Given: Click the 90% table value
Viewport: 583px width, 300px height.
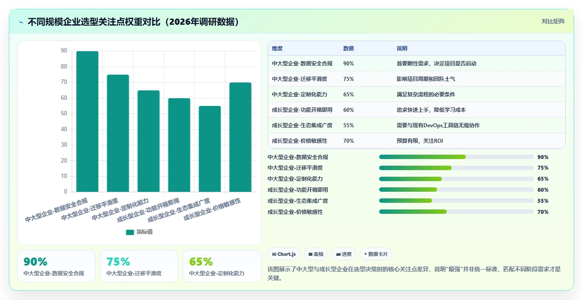Looking at the screenshot, I should pyautogui.click(x=349, y=64).
